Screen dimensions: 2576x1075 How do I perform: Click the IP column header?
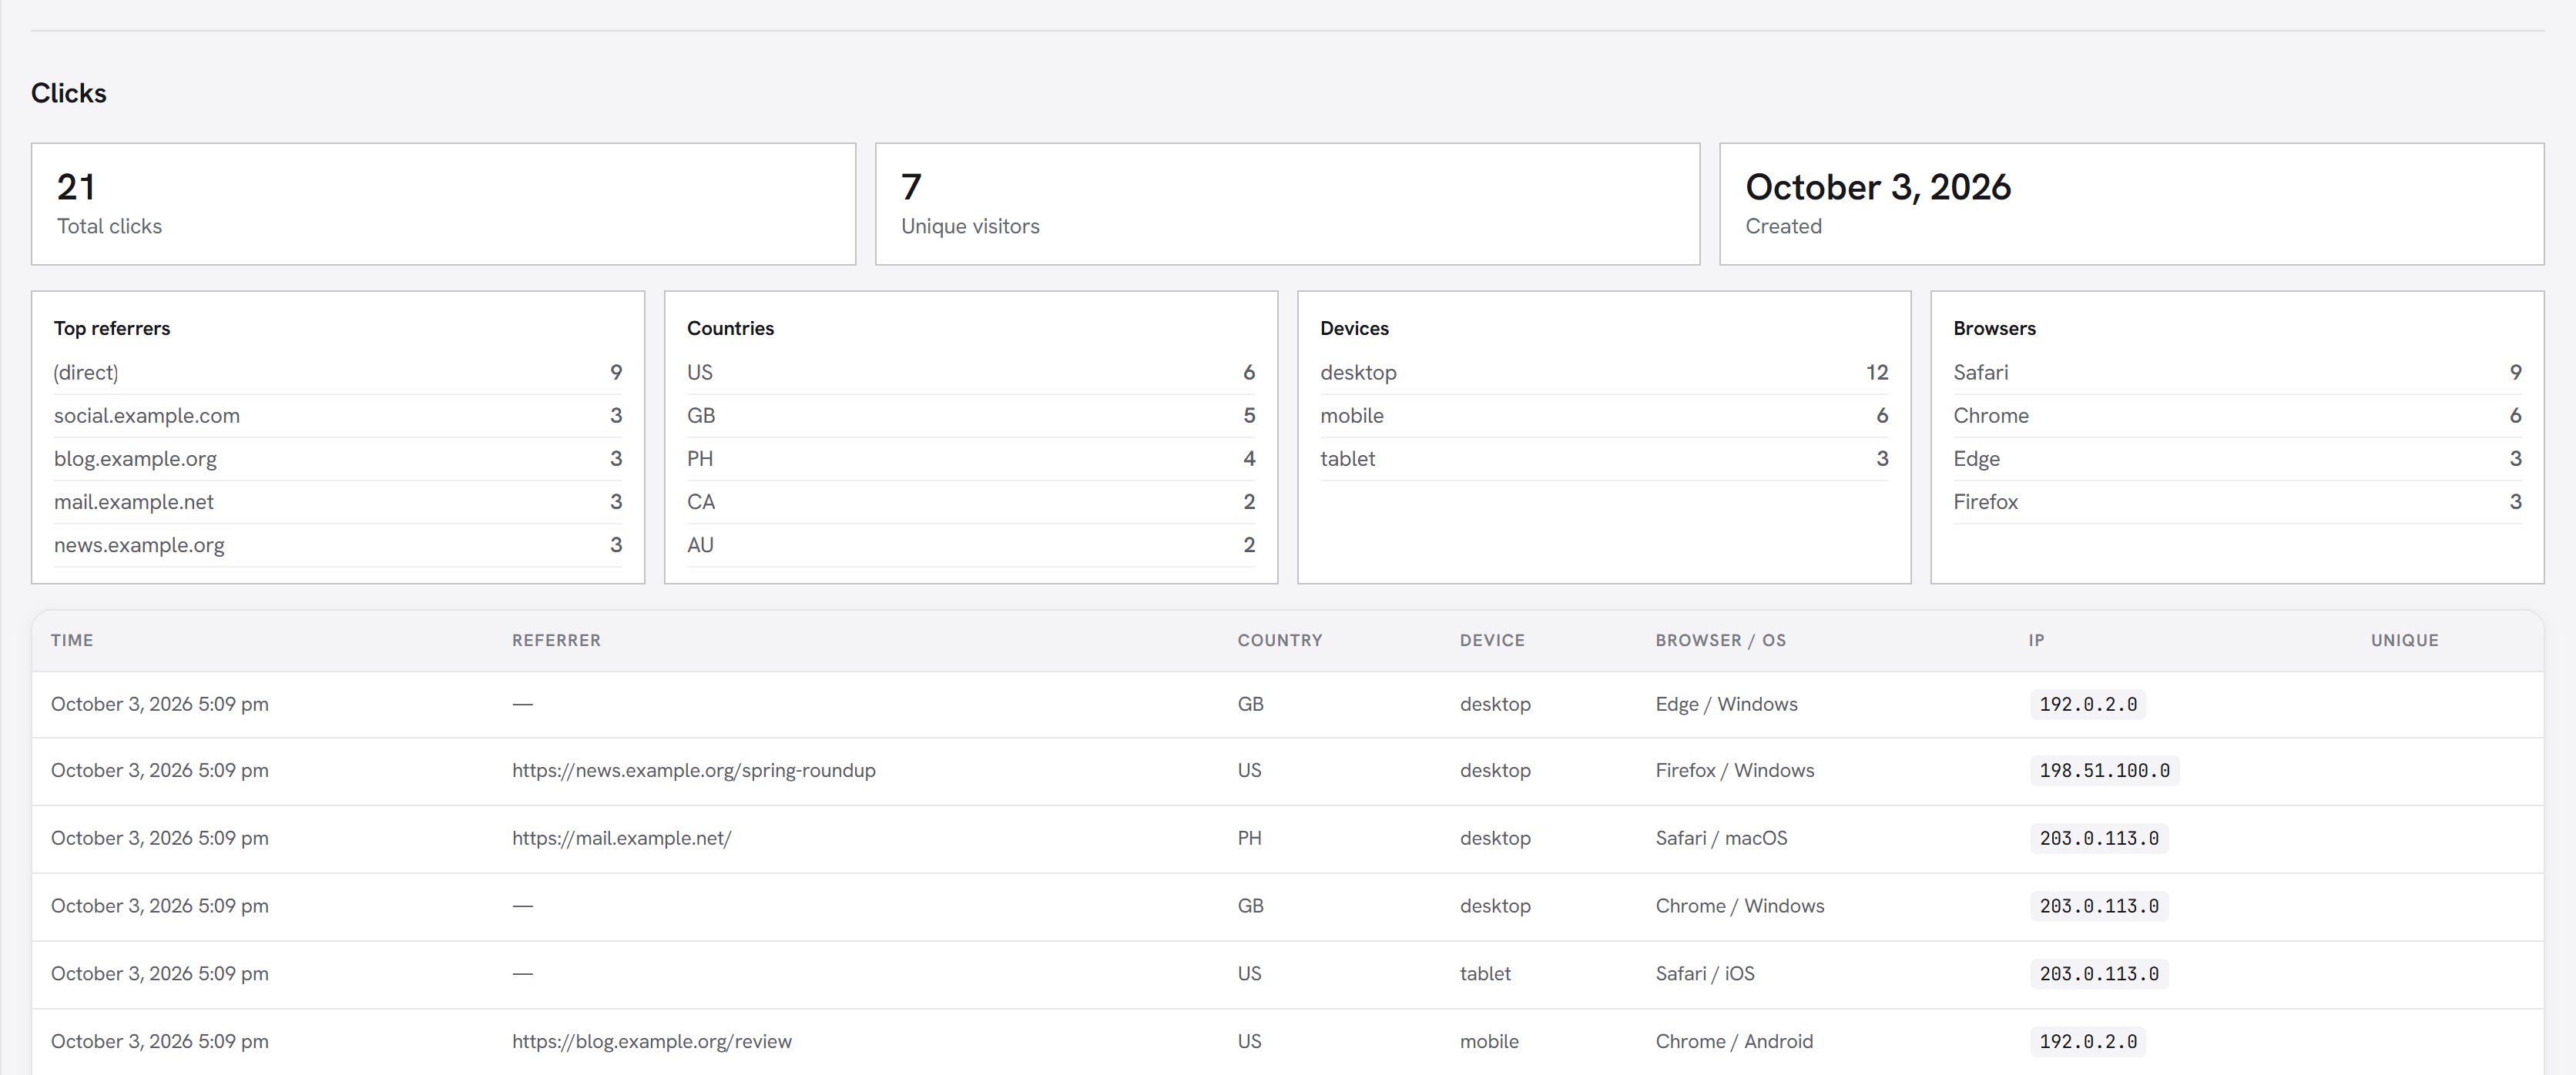click(x=2036, y=640)
